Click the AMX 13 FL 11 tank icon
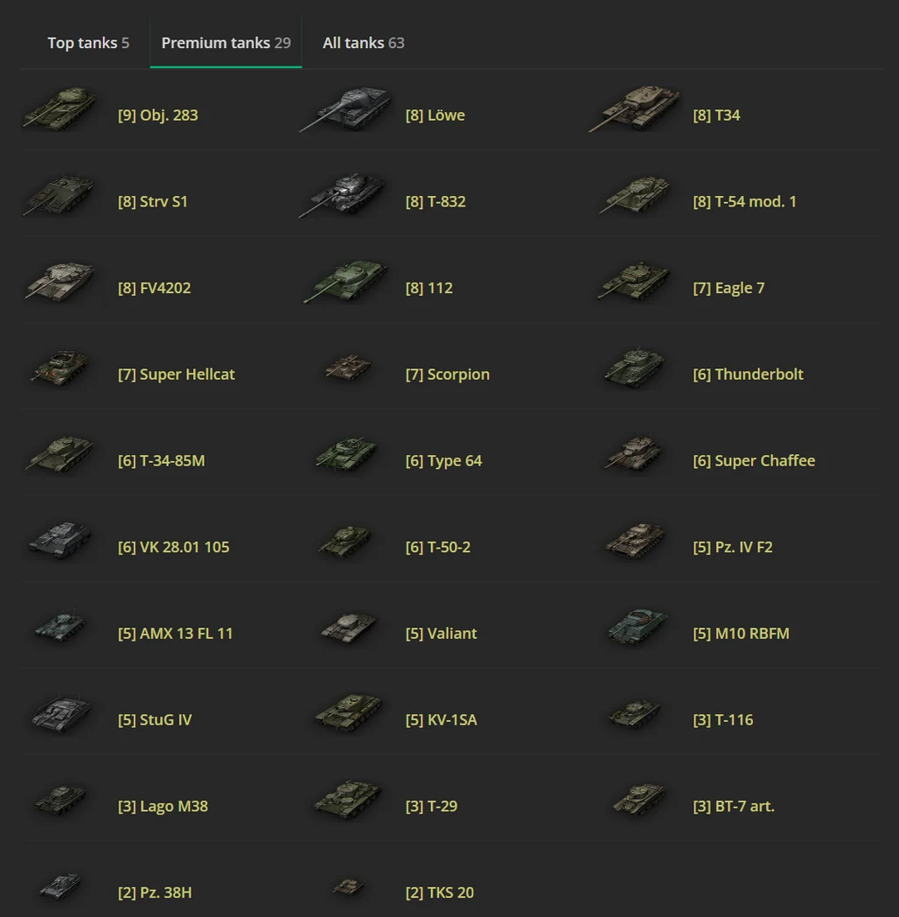 59,626
